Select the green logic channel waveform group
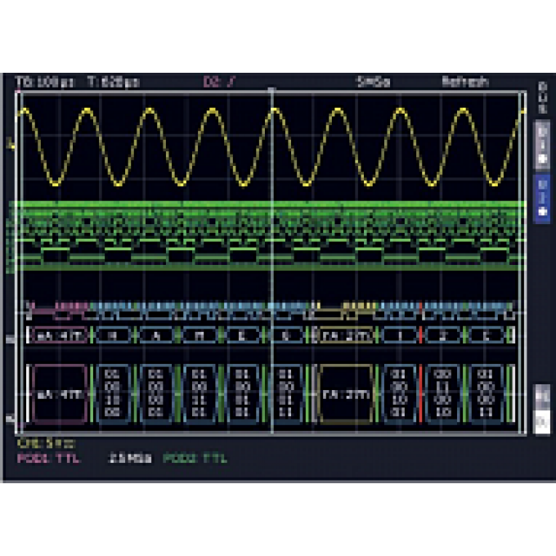 click(271, 236)
